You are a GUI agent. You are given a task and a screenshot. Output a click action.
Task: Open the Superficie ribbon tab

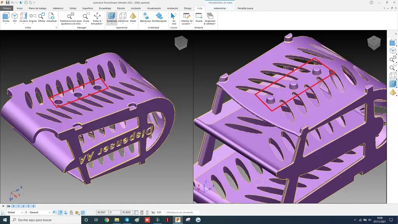[87, 8]
